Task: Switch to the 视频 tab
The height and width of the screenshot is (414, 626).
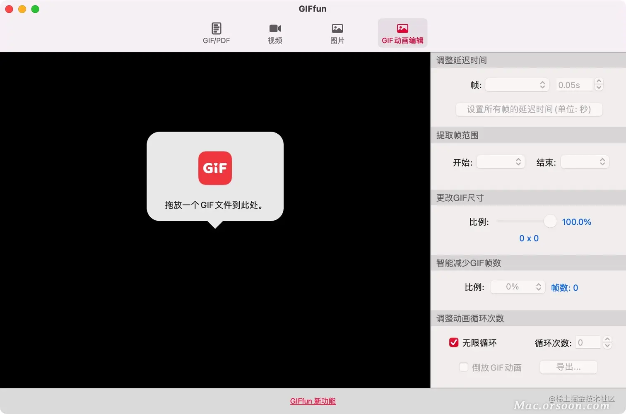Action: (x=275, y=33)
